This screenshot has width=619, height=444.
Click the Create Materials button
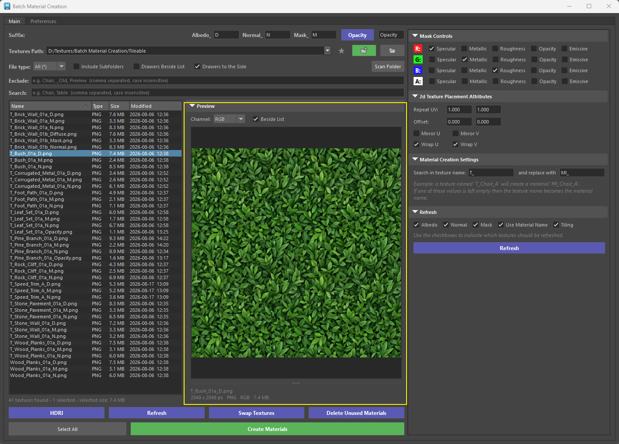[x=267, y=429]
